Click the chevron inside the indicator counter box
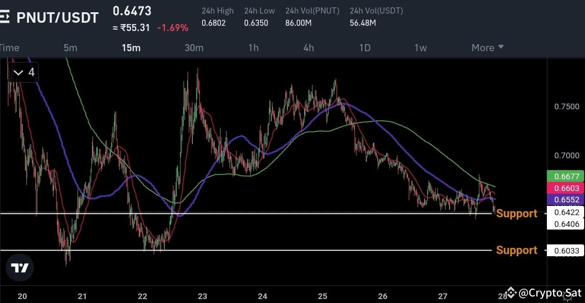Screen dimensions: 585x303 (18, 72)
